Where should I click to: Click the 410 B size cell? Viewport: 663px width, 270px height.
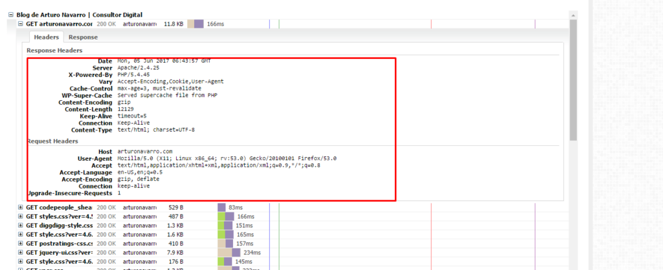[x=175, y=244]
